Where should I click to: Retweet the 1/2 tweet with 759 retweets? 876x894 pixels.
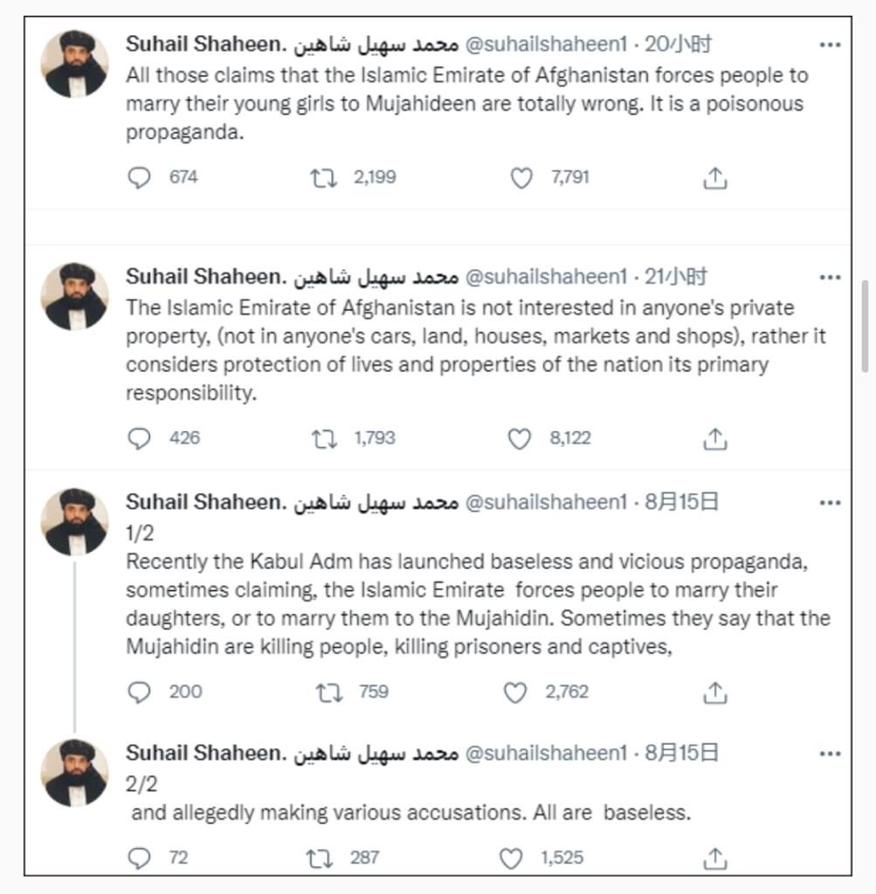tap(329, 692)
